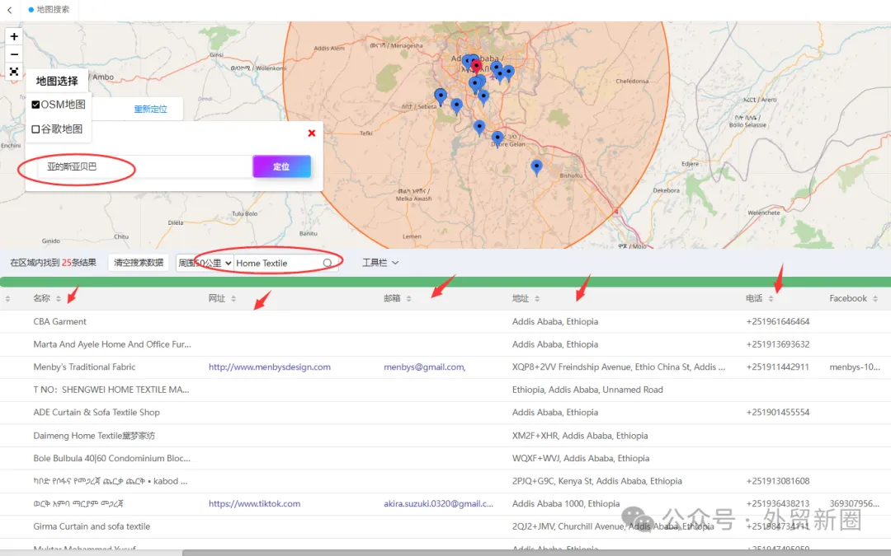891x556 pixels.
Task: Click the horizontal scrollbar at bottom
Action: (x=536, y=553)
